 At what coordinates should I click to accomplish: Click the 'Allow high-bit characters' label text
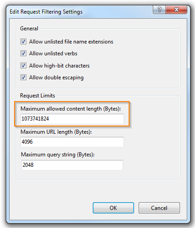59,66
